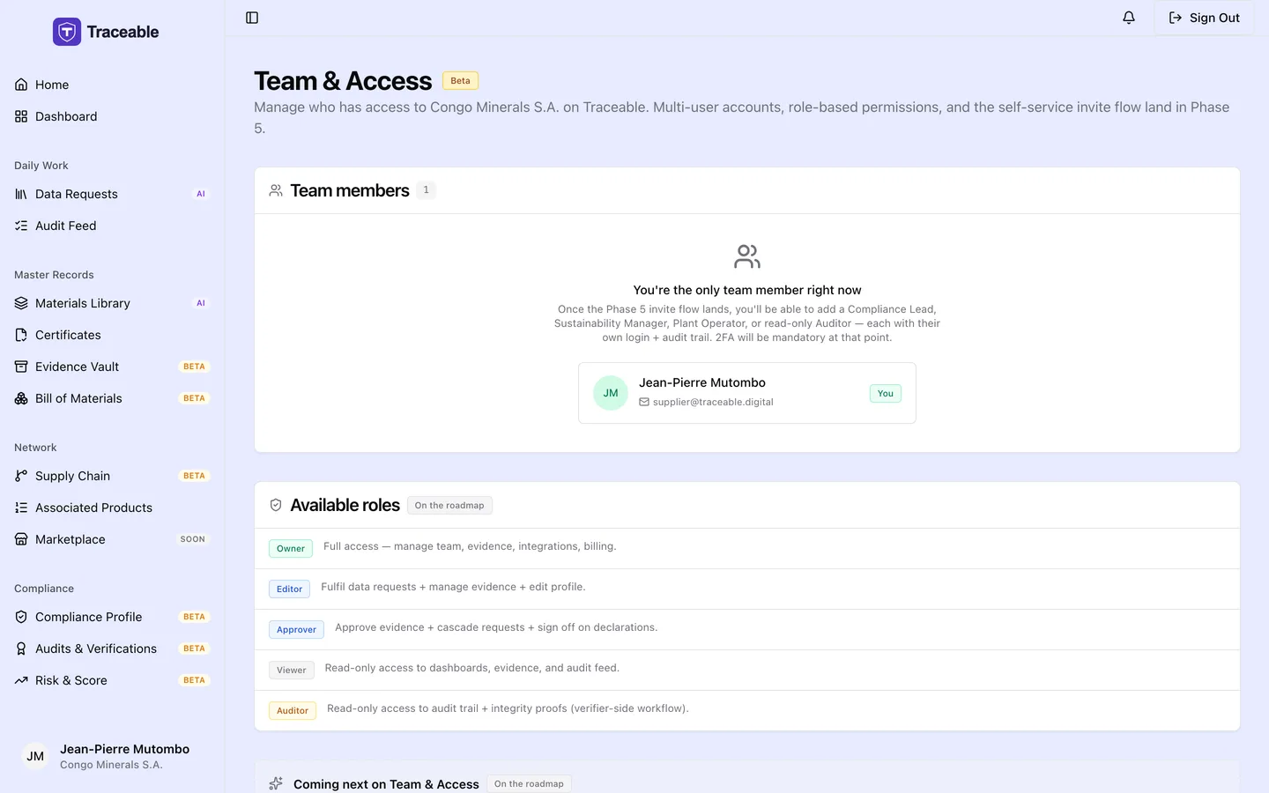Click the Team members people icon
The image size is (1269, 793).
click(x=276, y=190)
